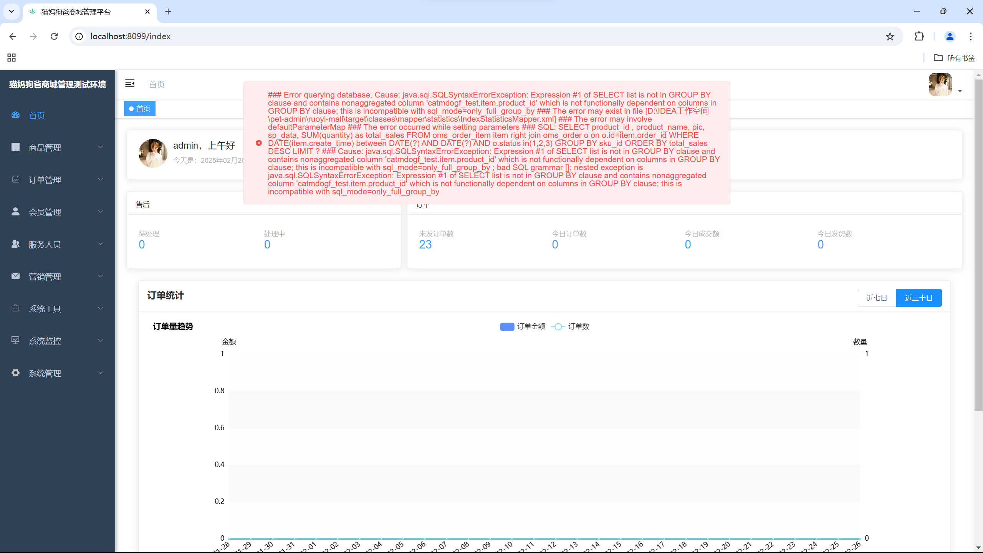Screen dimensions: 983x553
Task: Open user avatar dropdown arrow
Action: pos(960,91)
